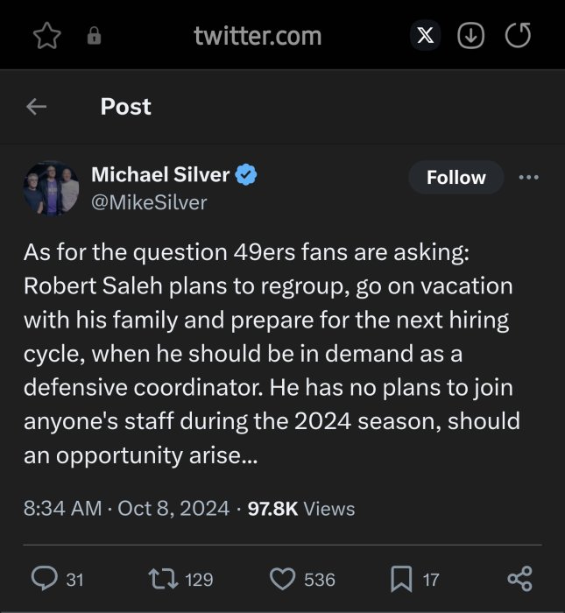The width and height of the screenshot is (565, 613).
Task: Click the twitter.com address bar
Action: tap(257, 36)
